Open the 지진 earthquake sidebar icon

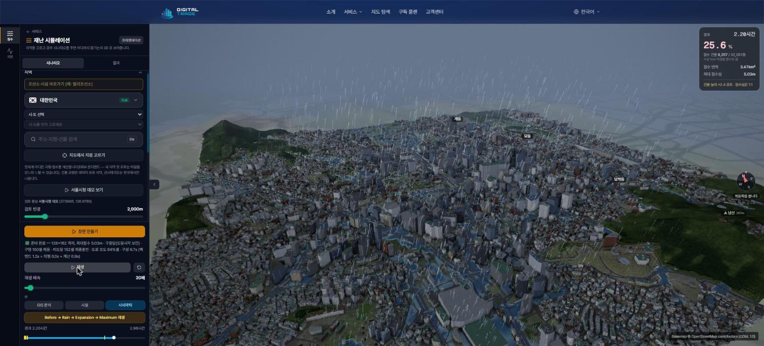(x=10, y=53)
